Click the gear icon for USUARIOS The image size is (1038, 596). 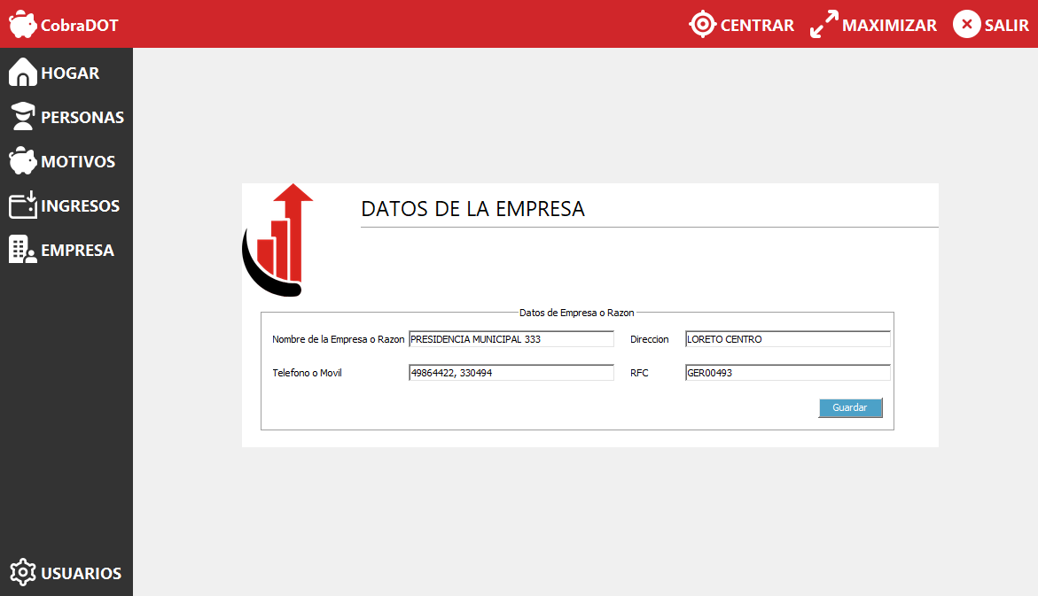pyautogui.click(x=22, y=573)
